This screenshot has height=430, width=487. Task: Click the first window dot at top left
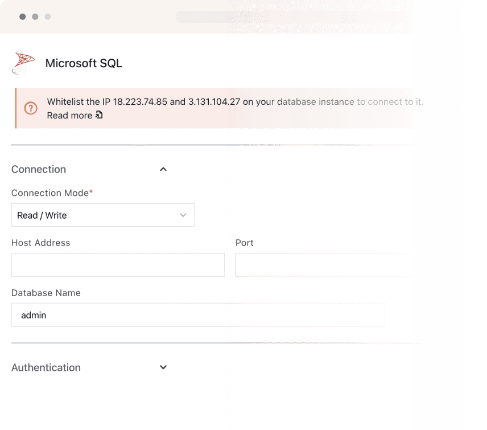(x=22, y=17)
